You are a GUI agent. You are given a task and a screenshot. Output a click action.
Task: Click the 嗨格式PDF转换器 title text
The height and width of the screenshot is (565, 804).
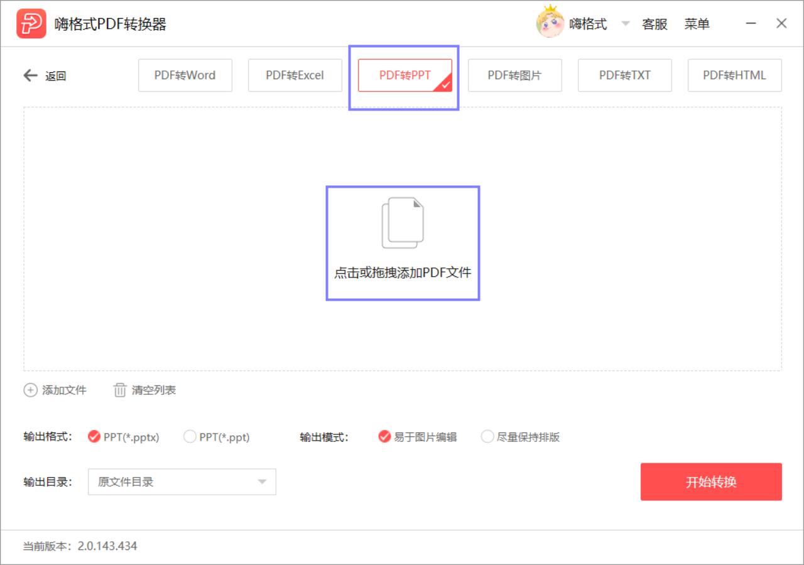click(111, 24)
